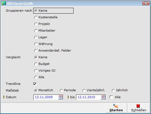Viewport: 151px width, 114px height.
Task: Toggle the Trendline checkbox
Action: tap(35, 84)
